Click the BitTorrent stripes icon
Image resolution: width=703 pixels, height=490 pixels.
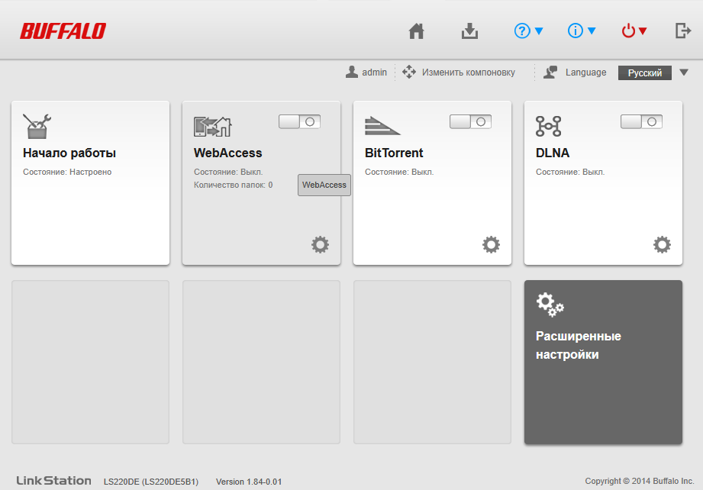pos(382,126)
